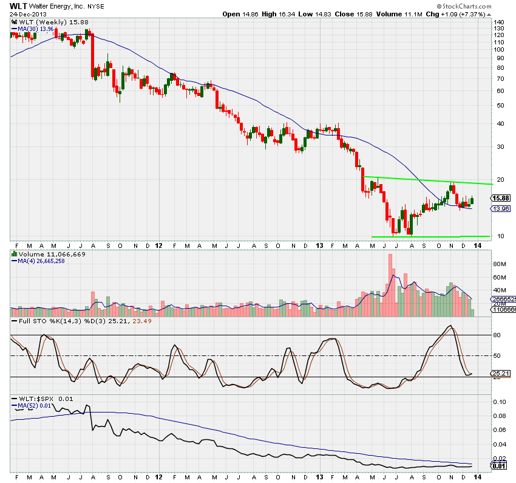Screen dimensions: 516x483
Task: Click the boxed 0.01 relative strength tag
Action: click(x=499, y=466)
